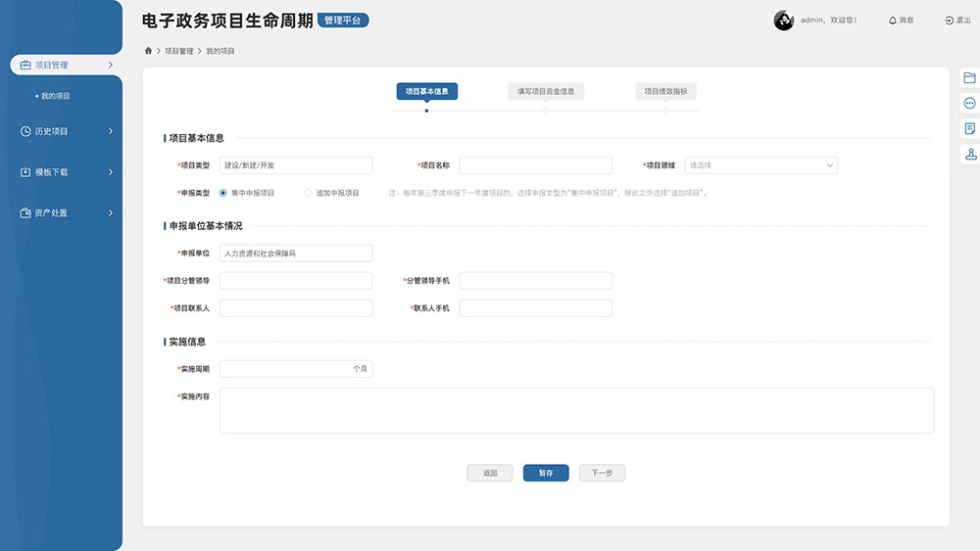
Task: Open the stamp icon in right sidebar
Action: click(x=970, y=154)
